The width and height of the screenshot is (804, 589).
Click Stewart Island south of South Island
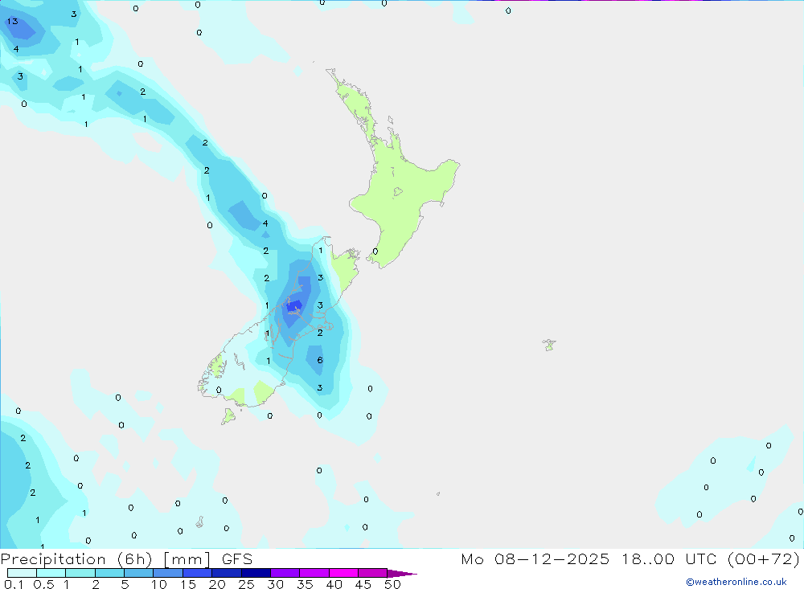228,416
